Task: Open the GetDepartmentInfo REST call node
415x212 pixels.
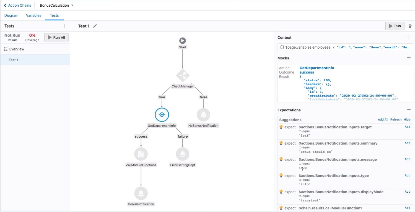Action: pos(162,114)
